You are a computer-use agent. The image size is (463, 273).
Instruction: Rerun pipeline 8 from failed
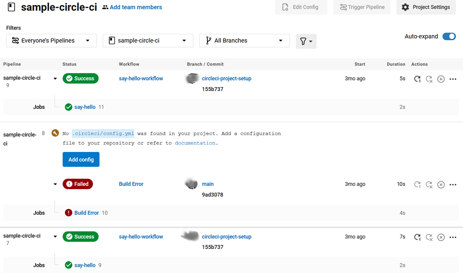point(429,184)
